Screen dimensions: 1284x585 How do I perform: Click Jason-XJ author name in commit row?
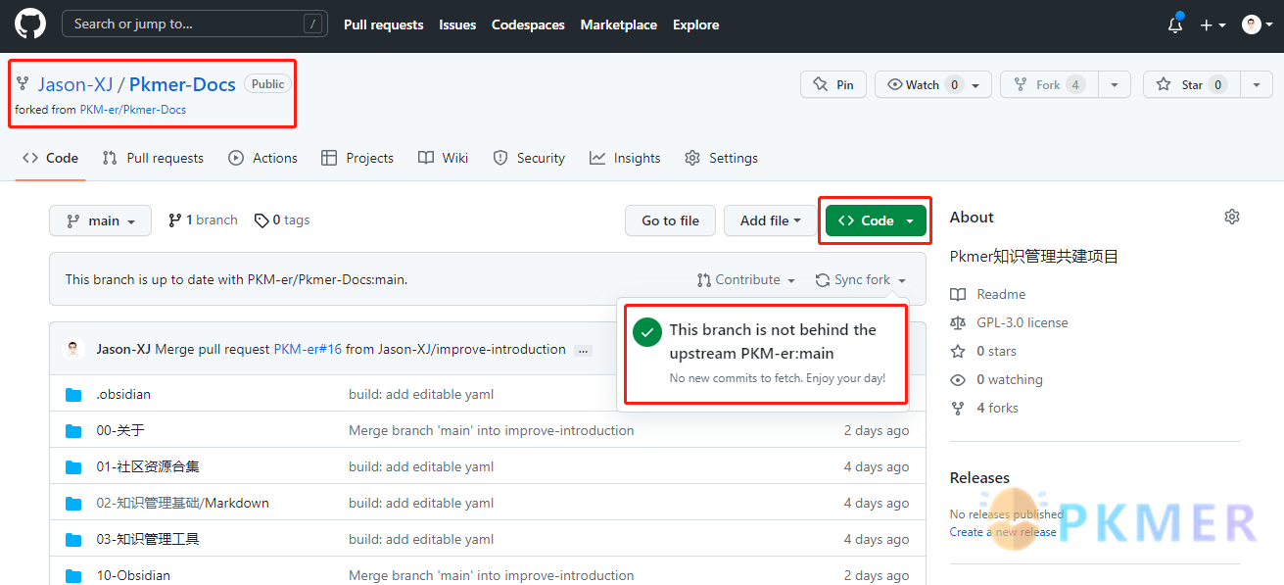pos(123,350)
